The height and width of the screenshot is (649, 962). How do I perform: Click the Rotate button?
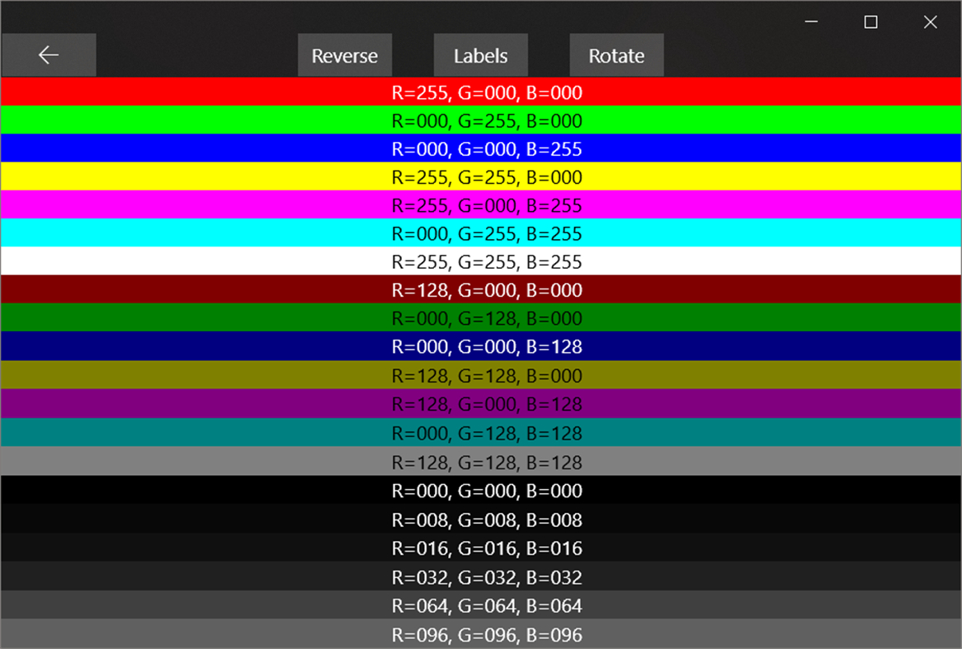click(x=616, y=55)
